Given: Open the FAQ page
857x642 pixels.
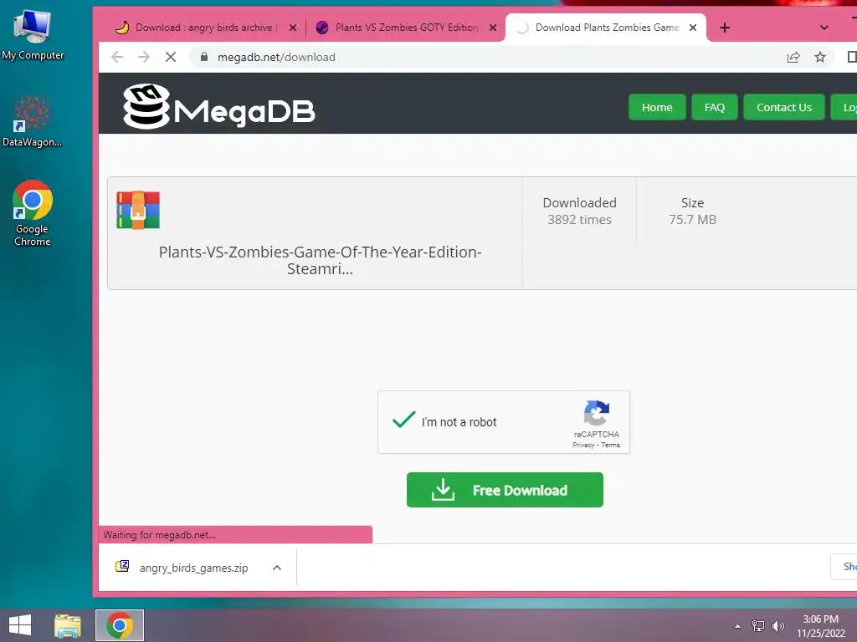Looking at the screenshot, I should (x=715, y=107).
